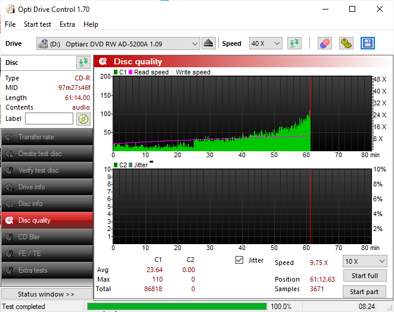The image size is (394, 312).
Task: Click the Start part button
Action: [364, 292]
